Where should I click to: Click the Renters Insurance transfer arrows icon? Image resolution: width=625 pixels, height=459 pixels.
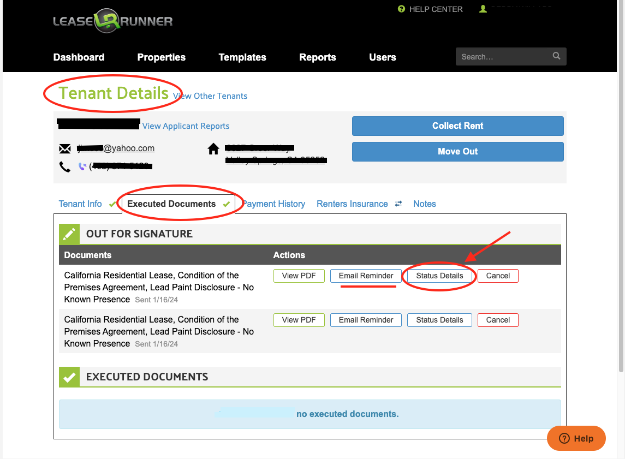click(398, 204)
